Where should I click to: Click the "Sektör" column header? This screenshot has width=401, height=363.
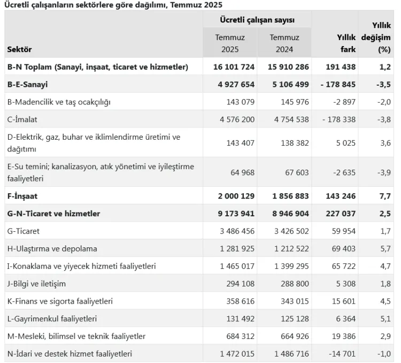click(x=20, y=49)
